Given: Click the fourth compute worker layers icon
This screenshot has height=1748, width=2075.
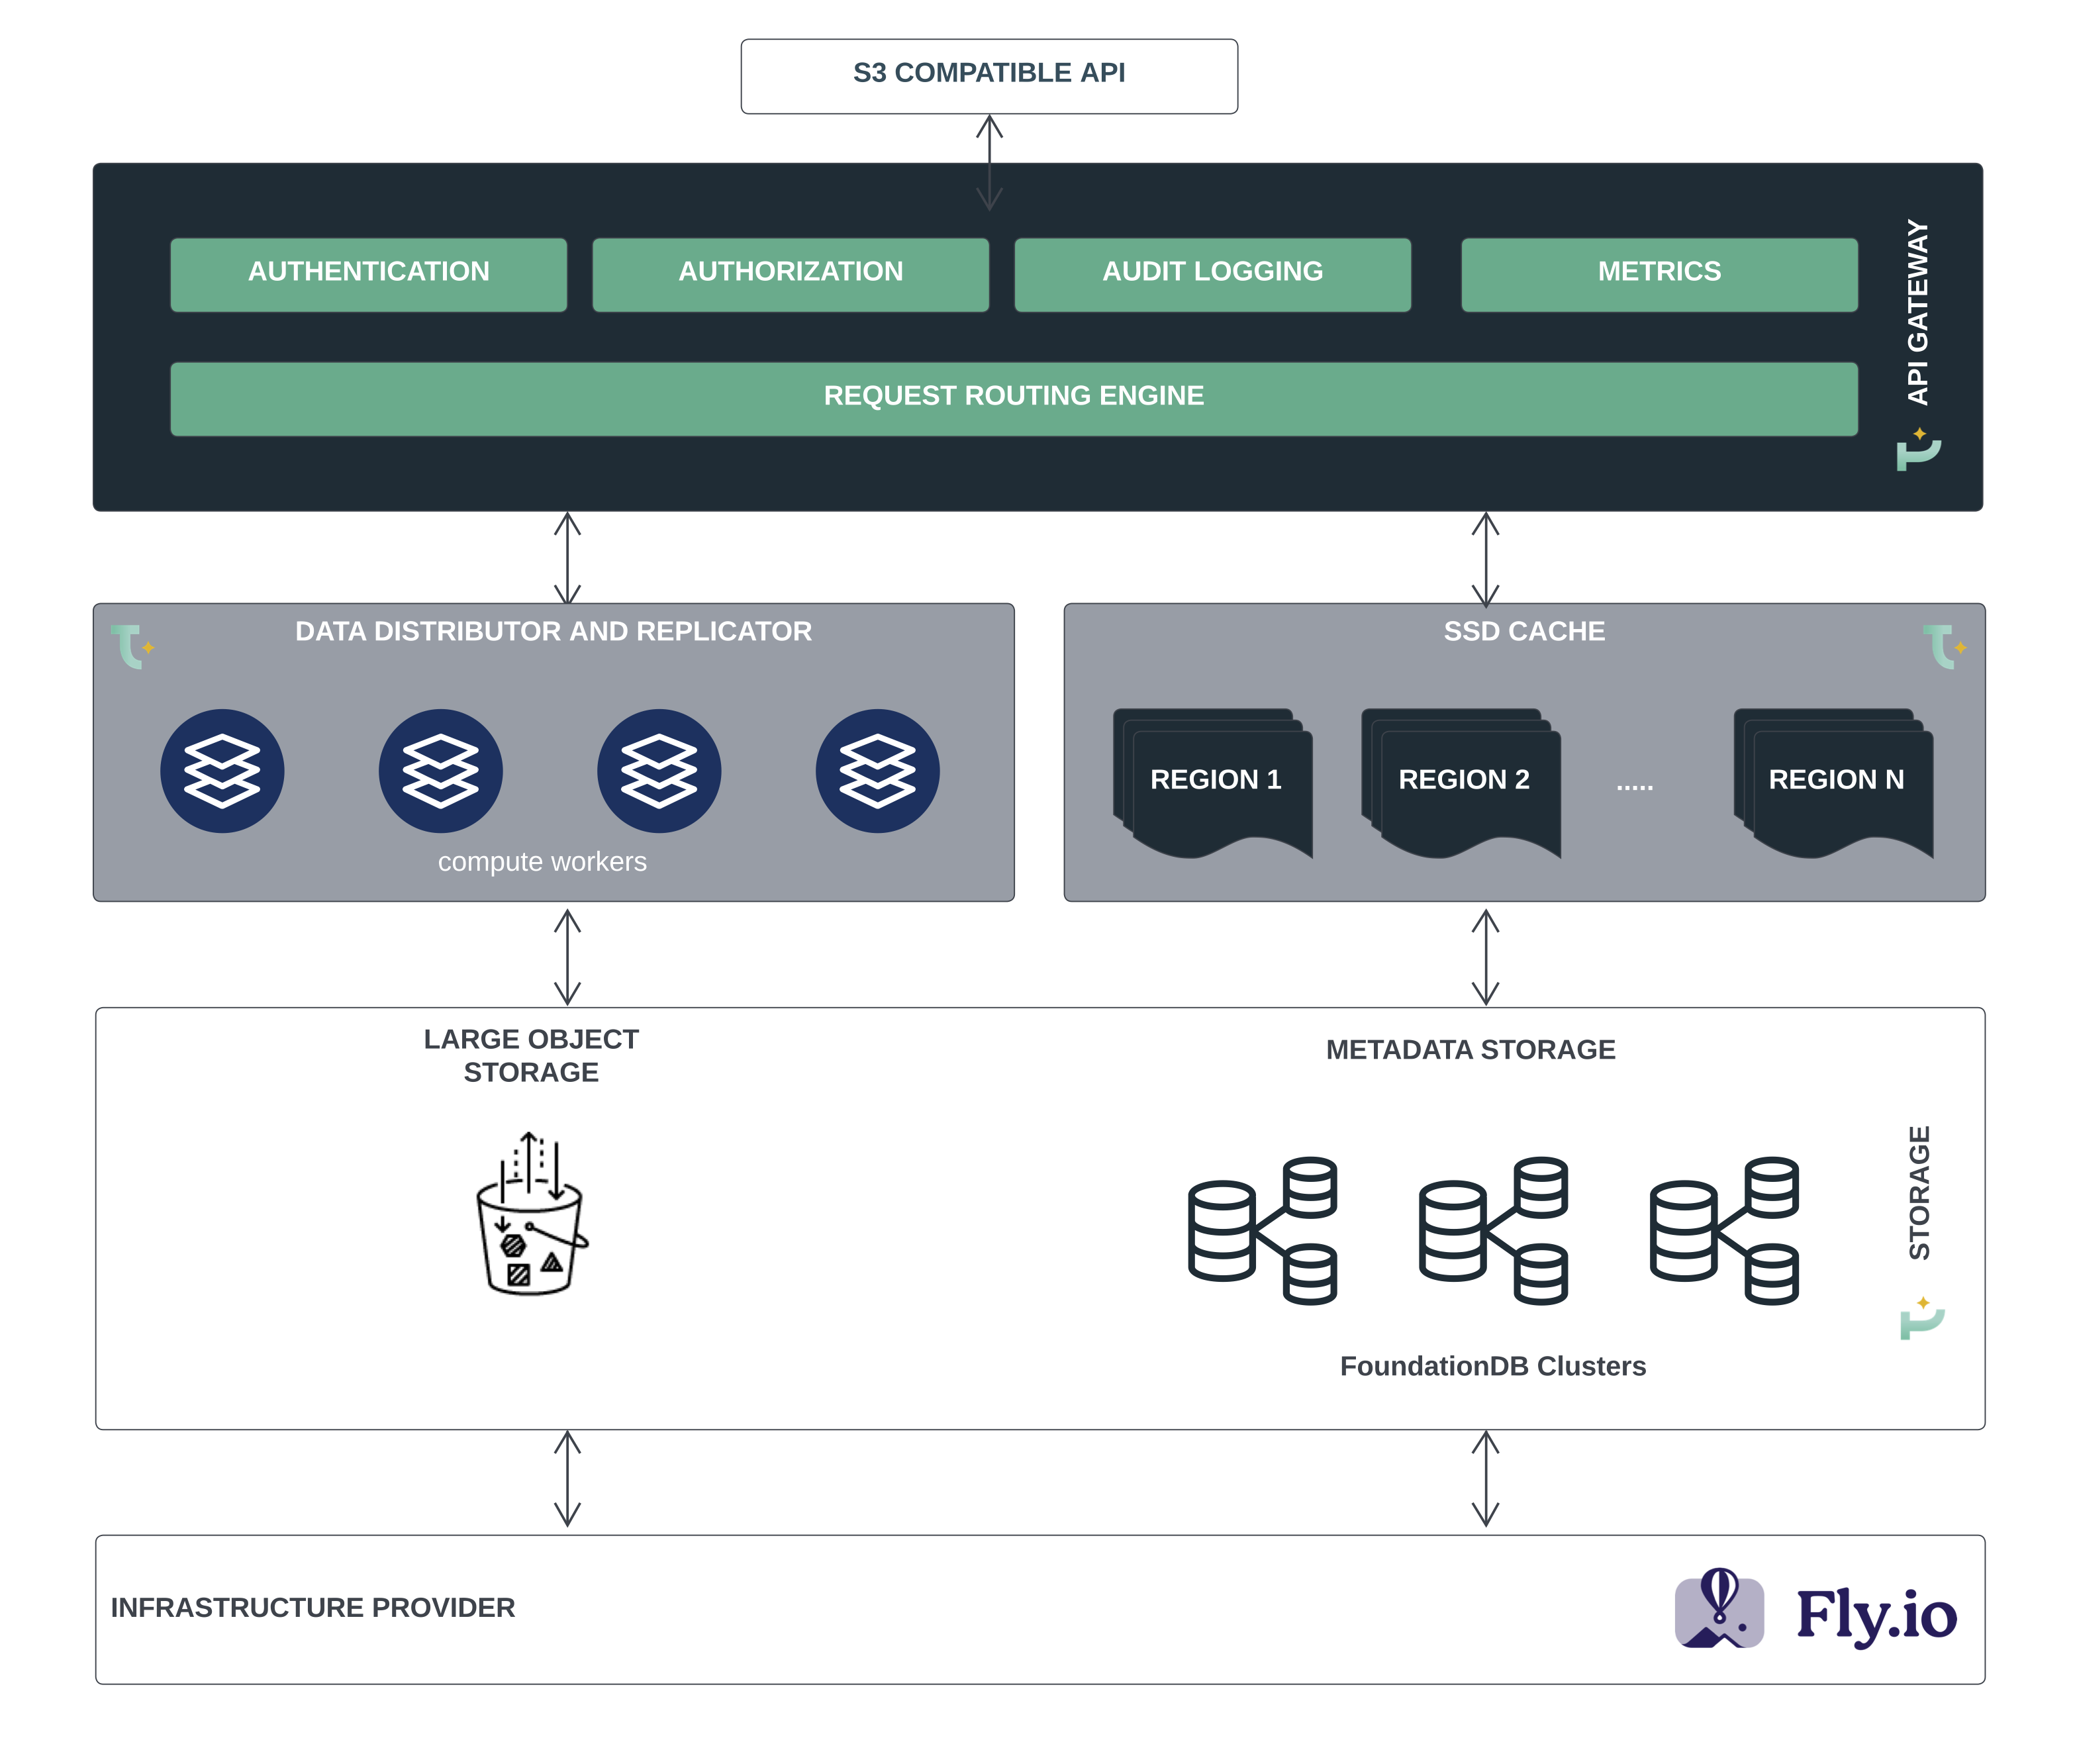Looking at the screenshot, I should [x=877, y=771].
